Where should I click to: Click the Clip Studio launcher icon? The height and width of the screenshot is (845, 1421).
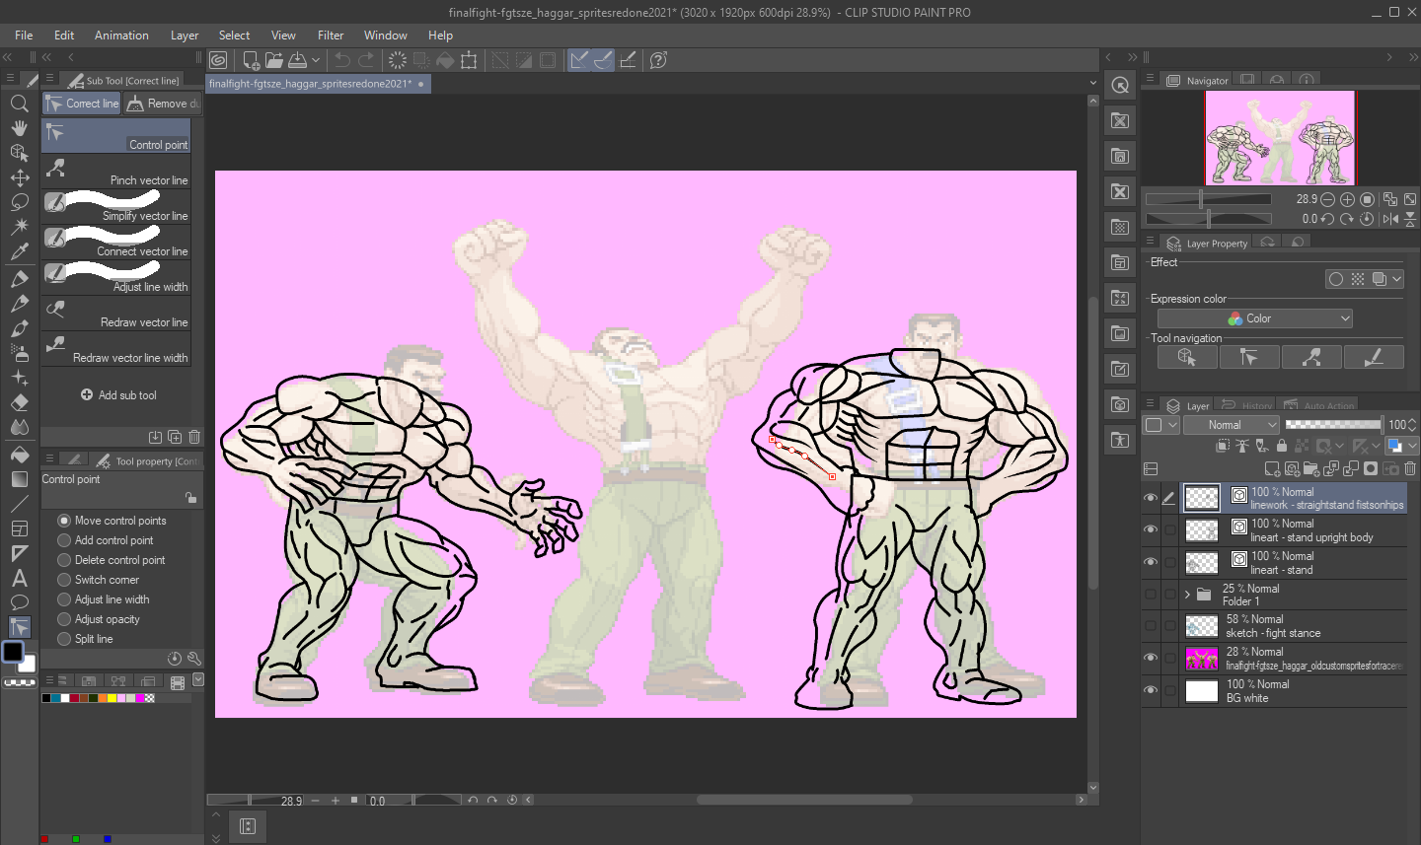pyautogui.click(x=218, y=60)
